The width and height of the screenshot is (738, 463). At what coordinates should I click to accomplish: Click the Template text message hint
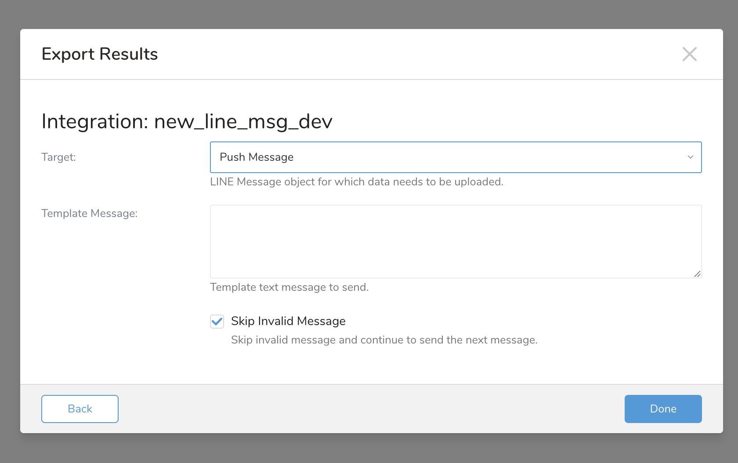coord(289,287)
